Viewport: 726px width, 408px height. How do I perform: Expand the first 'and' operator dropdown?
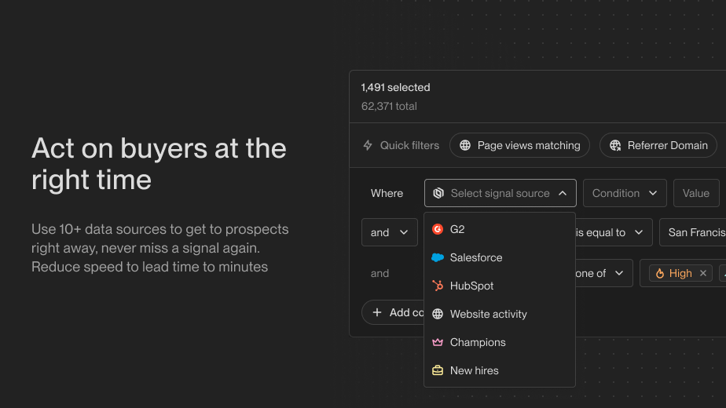point(390,232)
